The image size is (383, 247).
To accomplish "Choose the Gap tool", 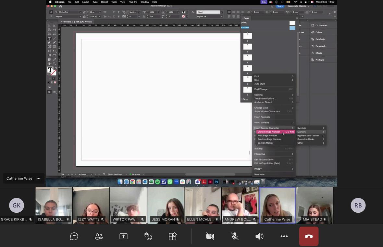I will pyautogui.click(x=54, y=30).
